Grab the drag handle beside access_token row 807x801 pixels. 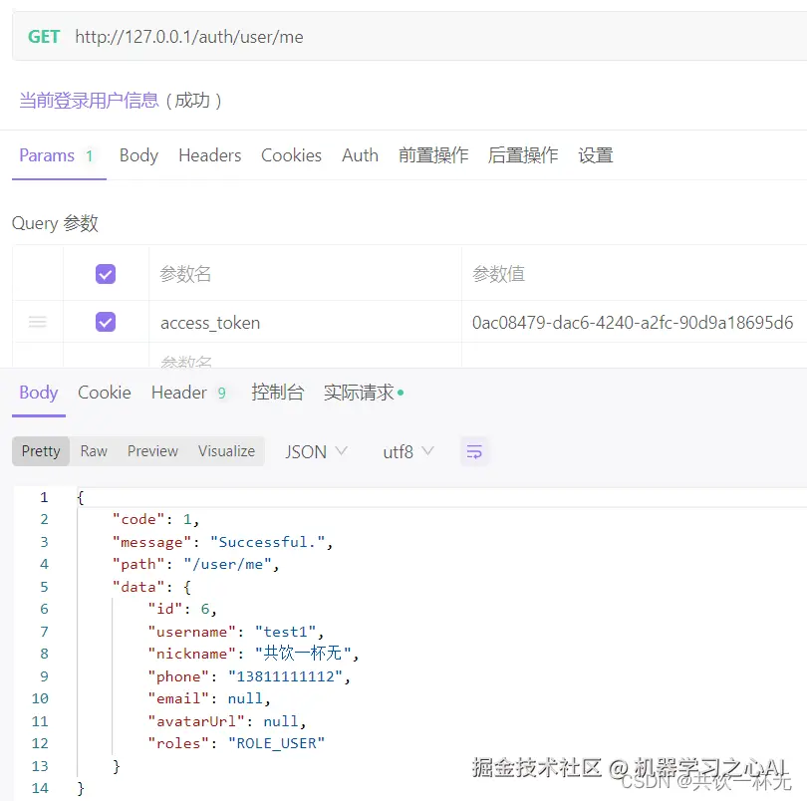(x=38, y=322)
